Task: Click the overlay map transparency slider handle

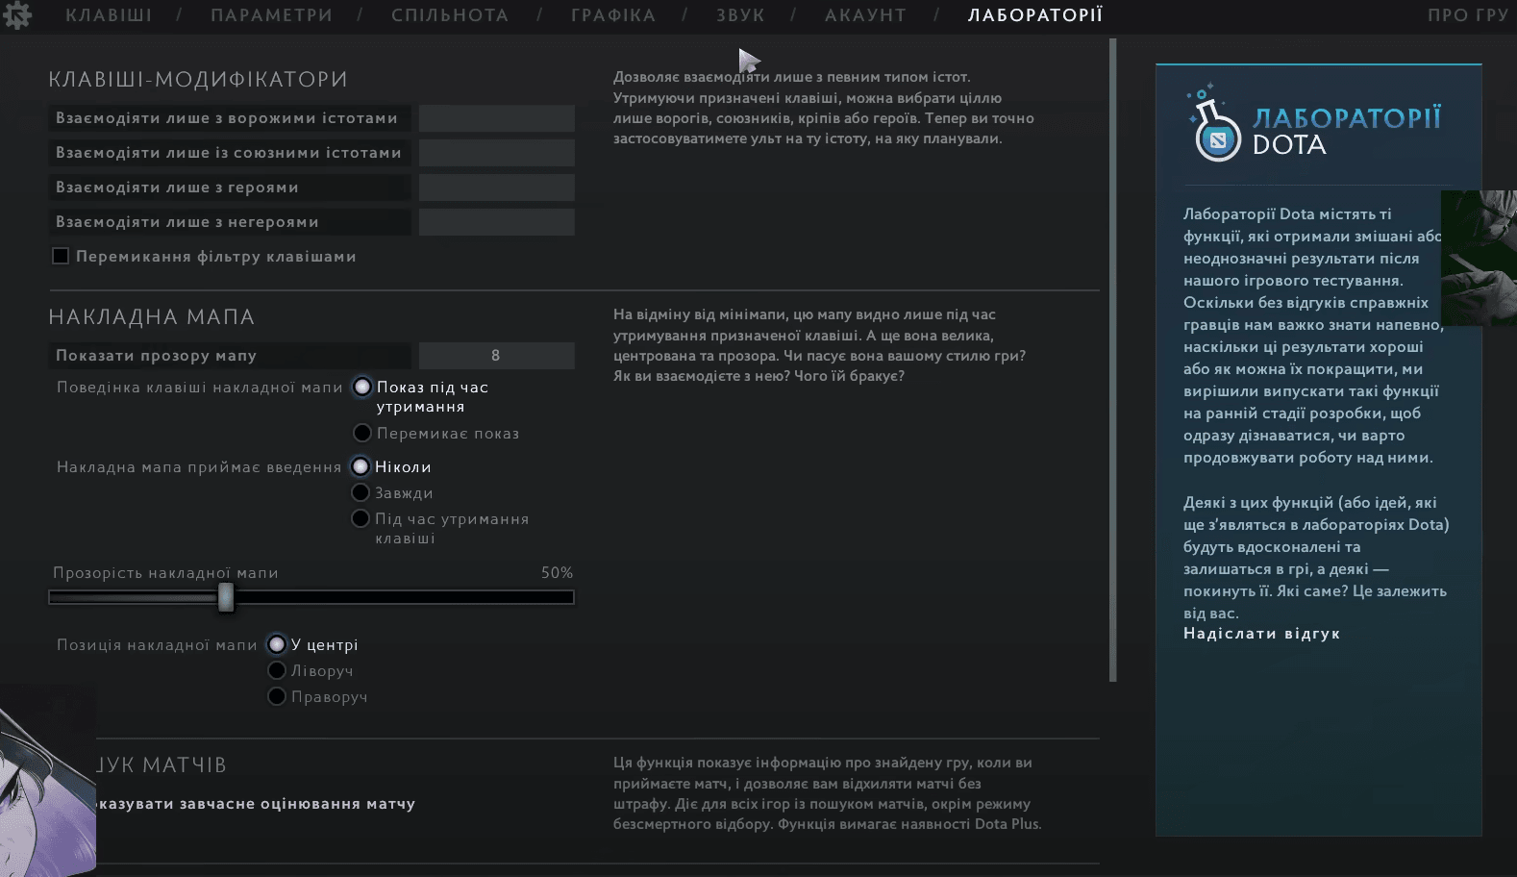Action: 226,597
